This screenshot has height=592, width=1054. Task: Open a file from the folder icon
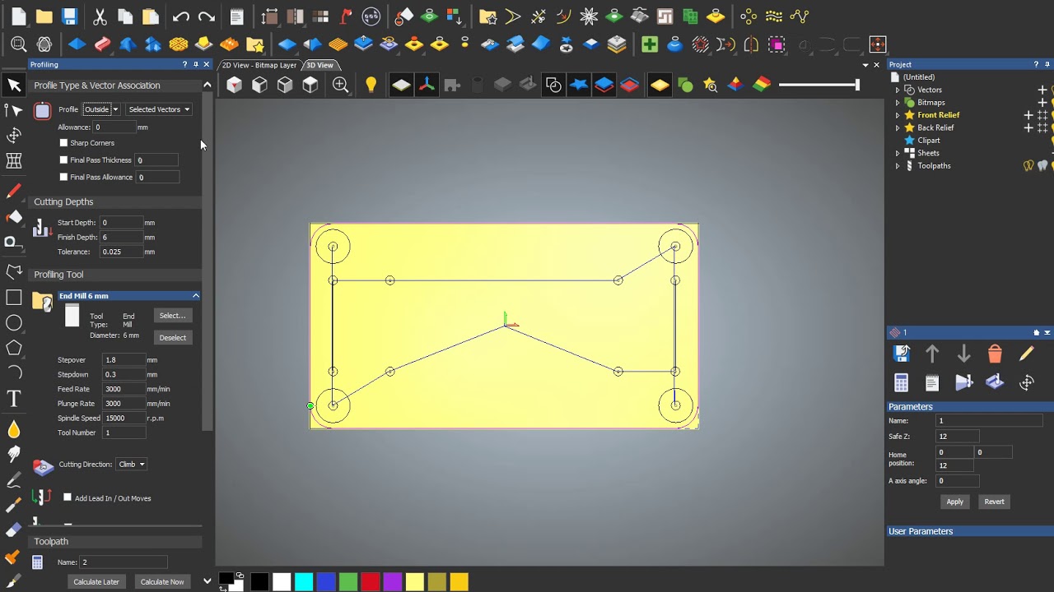click(x=44, y=16)
